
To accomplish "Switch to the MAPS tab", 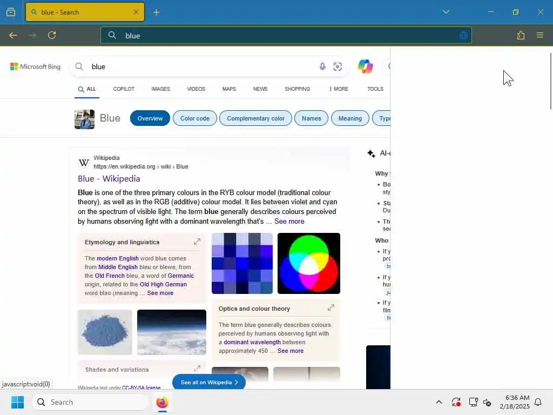I will click(229, 89).
